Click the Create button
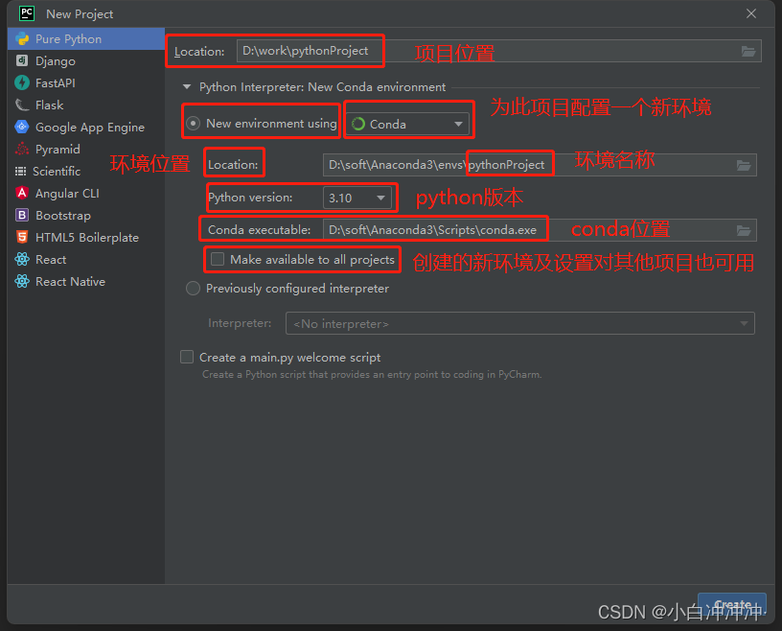Viewport: 782px width, 631px height. [x=731, y=604]
